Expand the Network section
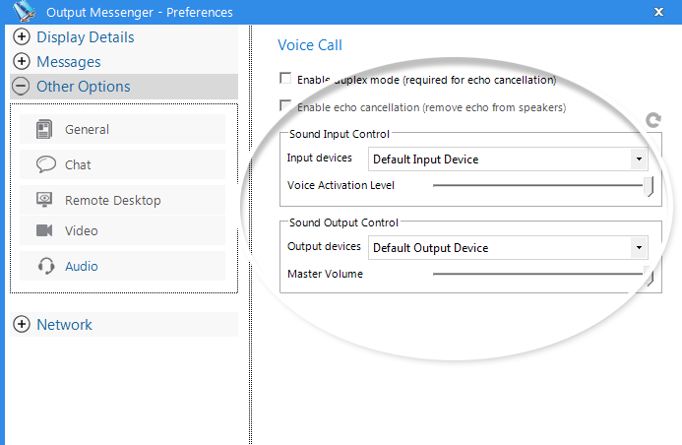 tap(22, 324)
